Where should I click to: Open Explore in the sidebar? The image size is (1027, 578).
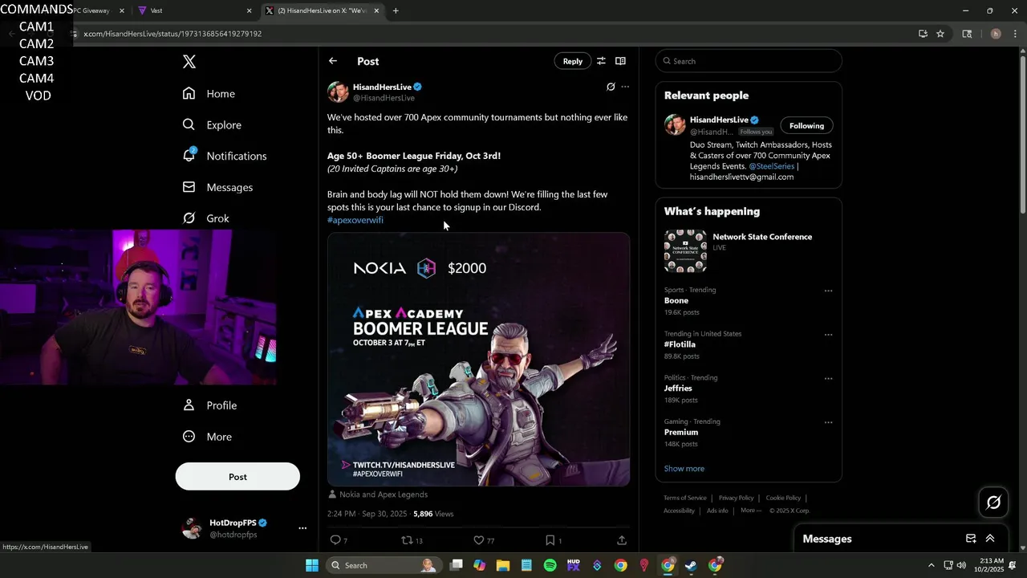click(212, 125)
